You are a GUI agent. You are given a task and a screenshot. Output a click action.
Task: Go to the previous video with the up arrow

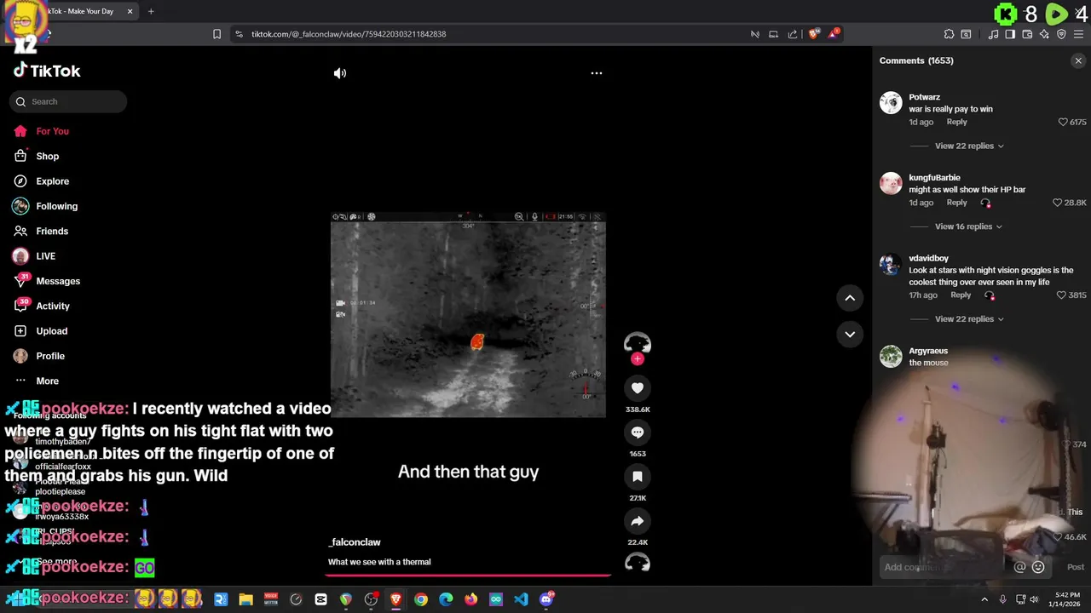(x=850, y=298)
